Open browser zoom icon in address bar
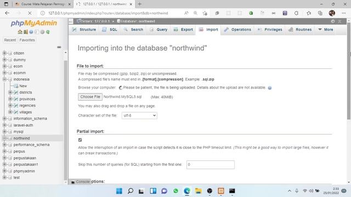This screenshot has height=197, width=351. (x=195, y=13)
